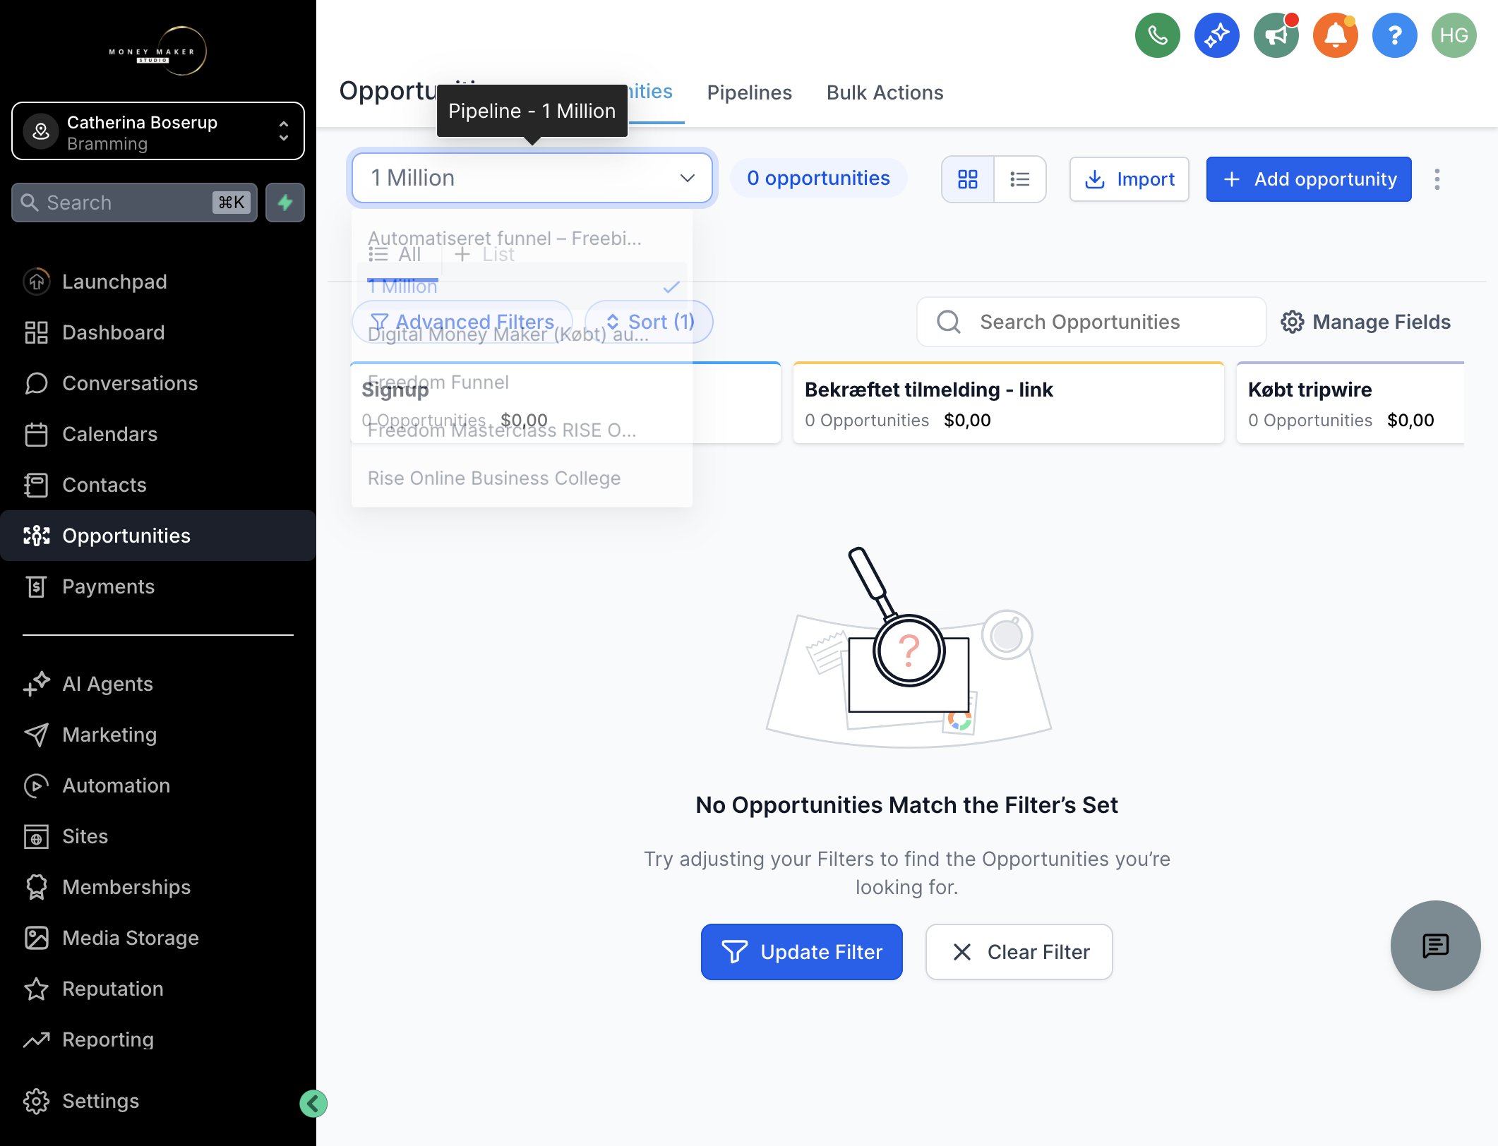Click the Add opportunity button

[x=1309, y=179]
